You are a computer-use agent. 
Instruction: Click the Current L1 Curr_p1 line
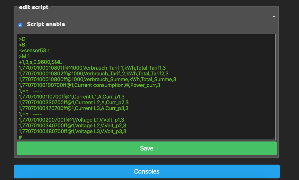point(72,97)
